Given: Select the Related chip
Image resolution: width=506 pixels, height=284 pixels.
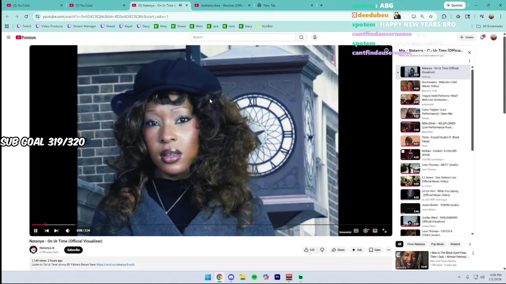Looking at the screenshot, I should tap(455, 244).
